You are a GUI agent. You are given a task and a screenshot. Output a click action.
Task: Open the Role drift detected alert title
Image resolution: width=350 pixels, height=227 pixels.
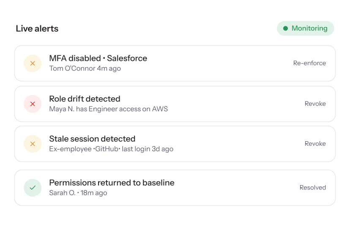tap(85, 99)
